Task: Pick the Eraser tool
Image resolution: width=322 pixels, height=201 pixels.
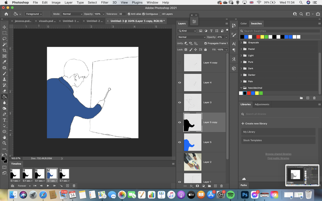Action: (x=4, y=91)
